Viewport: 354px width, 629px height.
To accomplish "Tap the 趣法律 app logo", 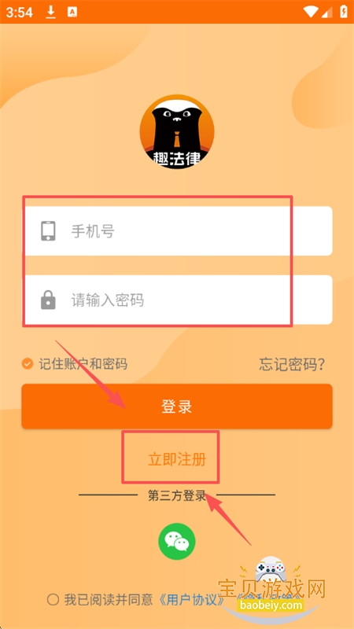I will coord(177,131).
